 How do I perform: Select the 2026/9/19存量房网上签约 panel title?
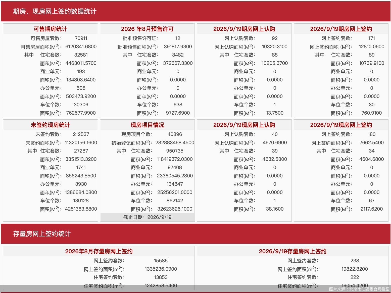click(x=293, y=251)
